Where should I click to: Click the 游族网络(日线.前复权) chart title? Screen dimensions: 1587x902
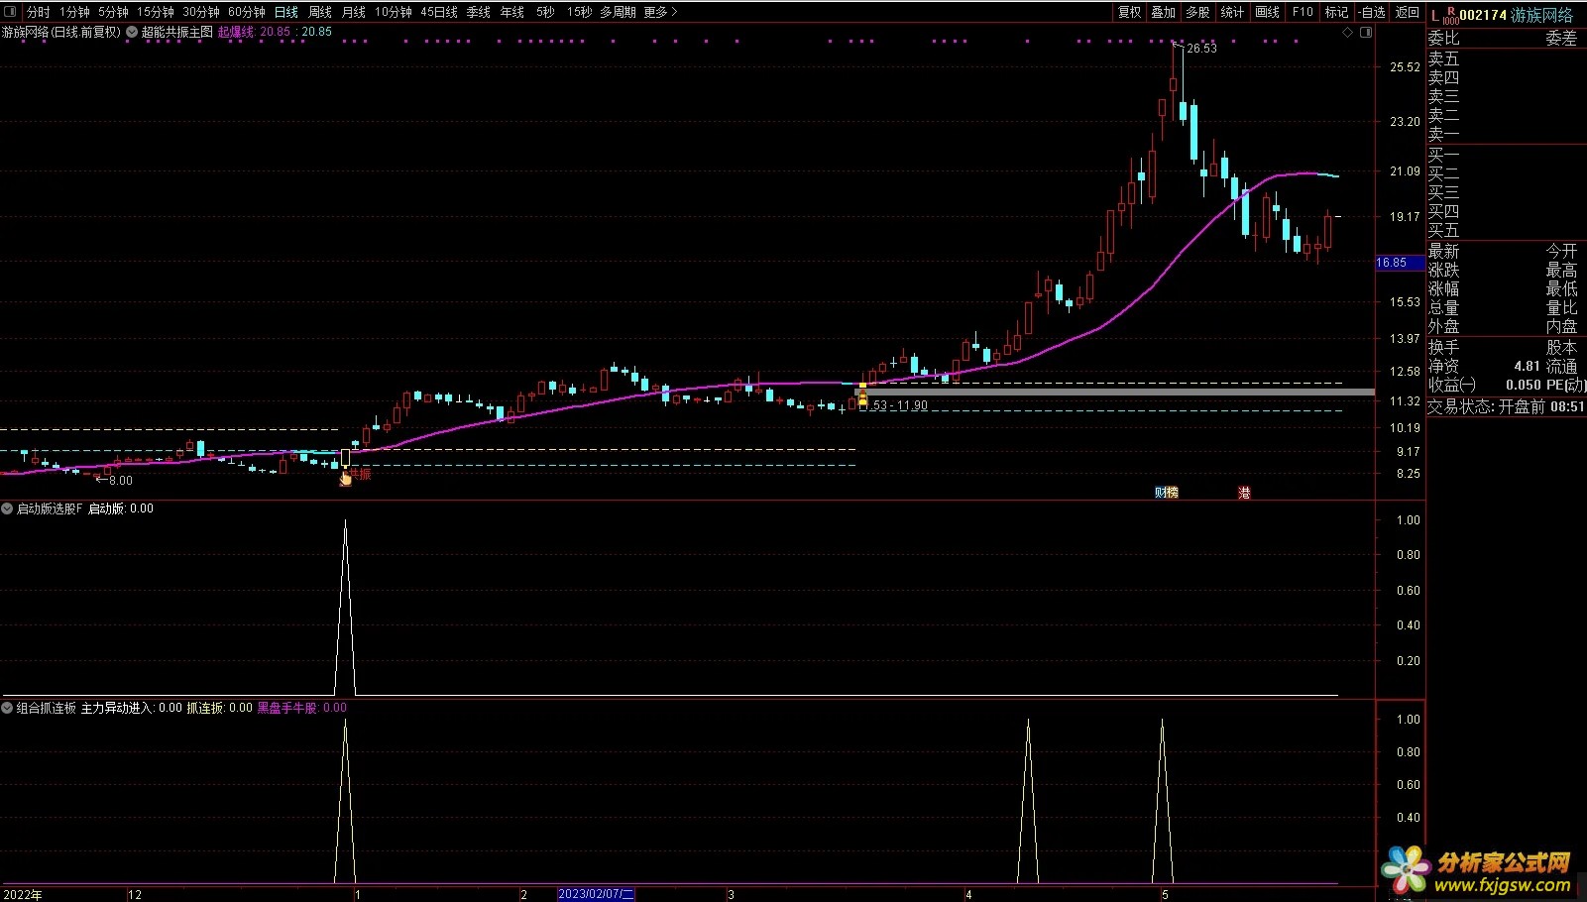tap(61, 32)
